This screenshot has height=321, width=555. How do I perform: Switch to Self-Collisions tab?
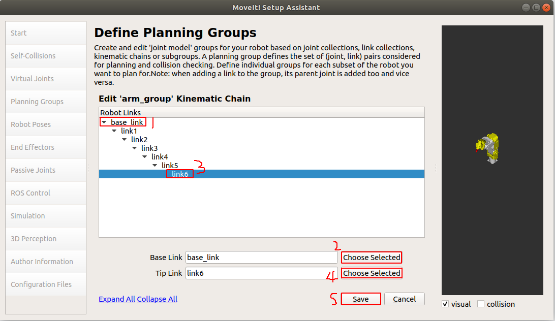pyautogui.click(x=33, y=56)
